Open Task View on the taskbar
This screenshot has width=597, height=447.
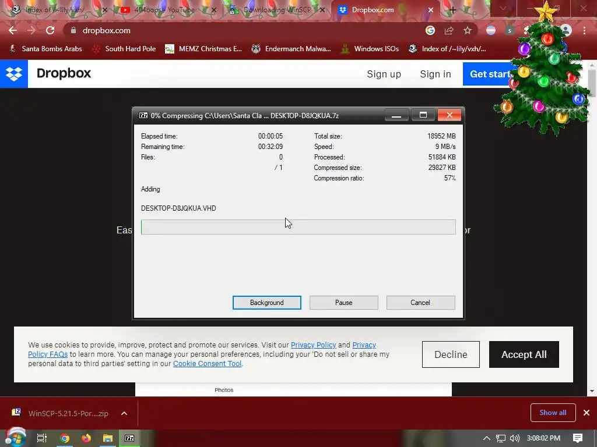[42, 438]
